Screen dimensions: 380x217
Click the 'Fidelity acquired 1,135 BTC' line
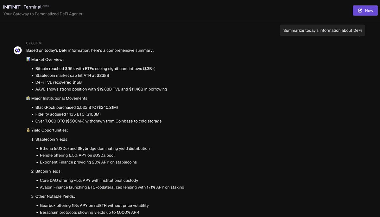coord(68,114)
